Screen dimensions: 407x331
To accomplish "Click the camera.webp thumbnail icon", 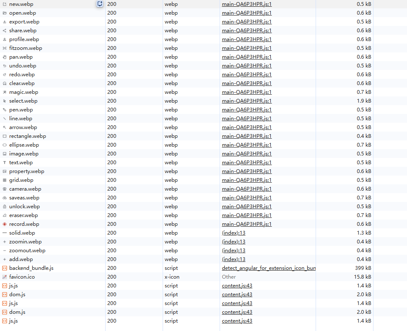I will (5, 189).
